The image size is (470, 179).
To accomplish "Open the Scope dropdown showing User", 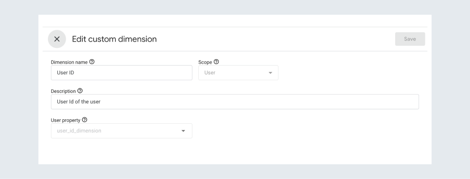I will tap(238, 73).
